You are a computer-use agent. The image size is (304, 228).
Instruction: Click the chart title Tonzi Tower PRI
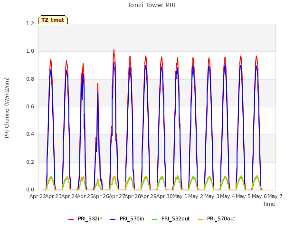pos(152,5)
